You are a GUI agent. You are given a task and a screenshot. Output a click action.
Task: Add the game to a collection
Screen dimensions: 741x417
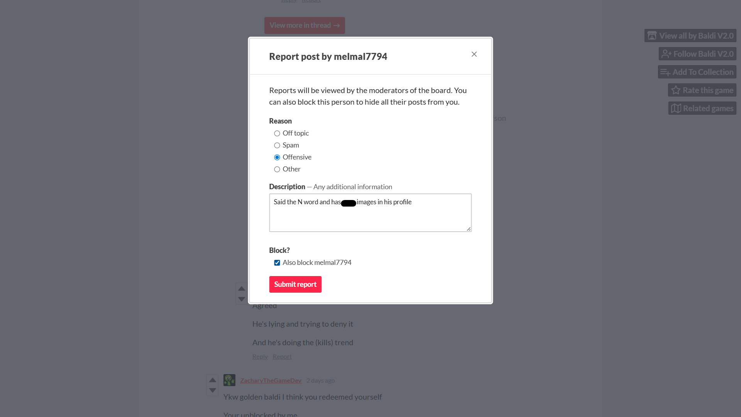click(x=697, y=72)
